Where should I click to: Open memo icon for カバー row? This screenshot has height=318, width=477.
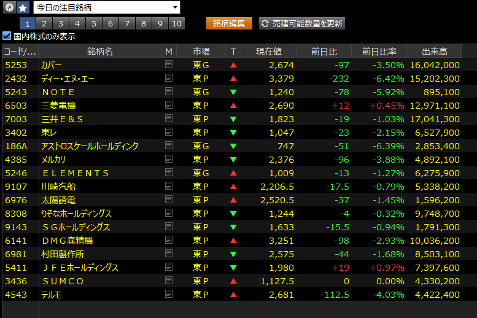point(169,64)
